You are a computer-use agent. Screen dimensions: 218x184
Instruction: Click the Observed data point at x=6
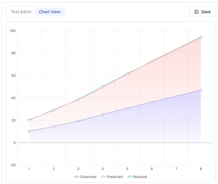pyautogui.click(x=152, y=102)
